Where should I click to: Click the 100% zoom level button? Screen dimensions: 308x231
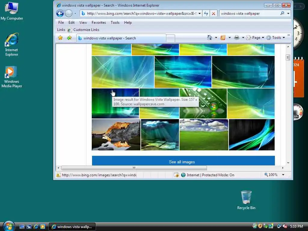click(x=271, y=175)
